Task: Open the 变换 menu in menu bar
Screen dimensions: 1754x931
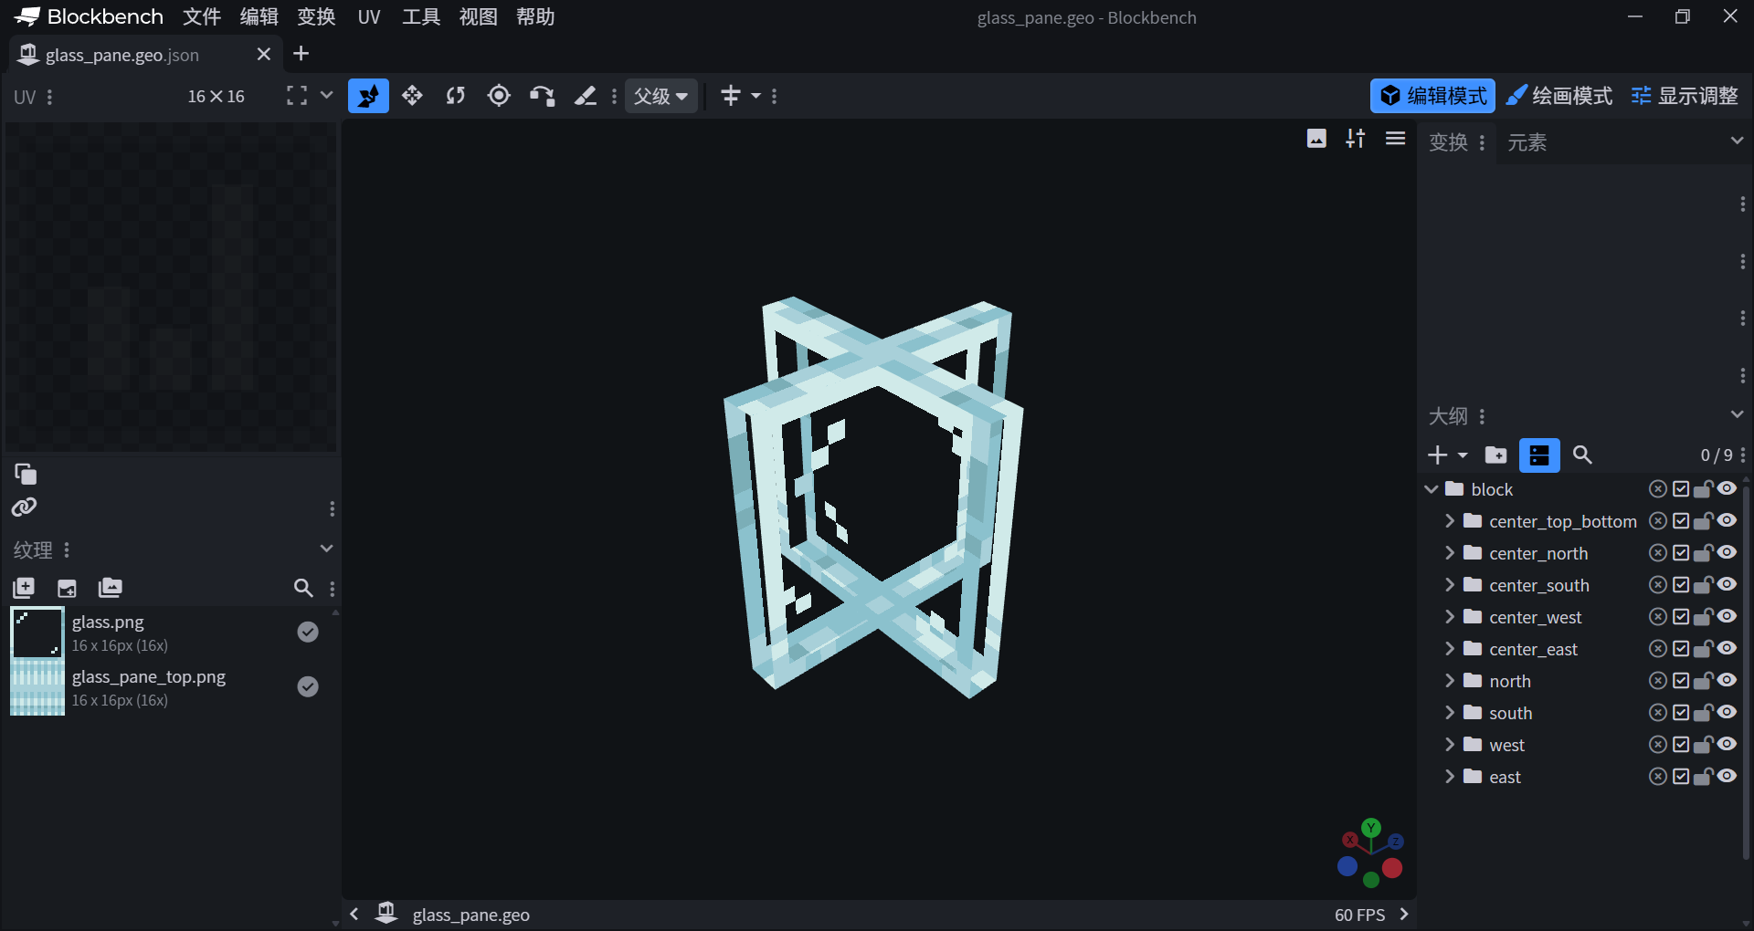Action: coord(316,17)
